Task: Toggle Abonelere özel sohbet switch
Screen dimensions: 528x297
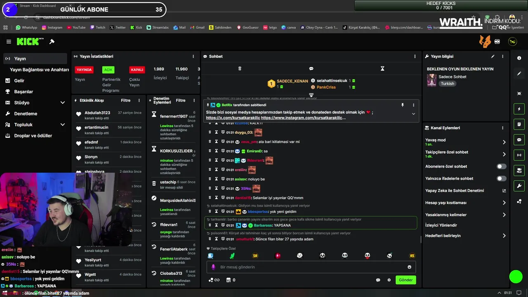Action: tap(501, 167)
